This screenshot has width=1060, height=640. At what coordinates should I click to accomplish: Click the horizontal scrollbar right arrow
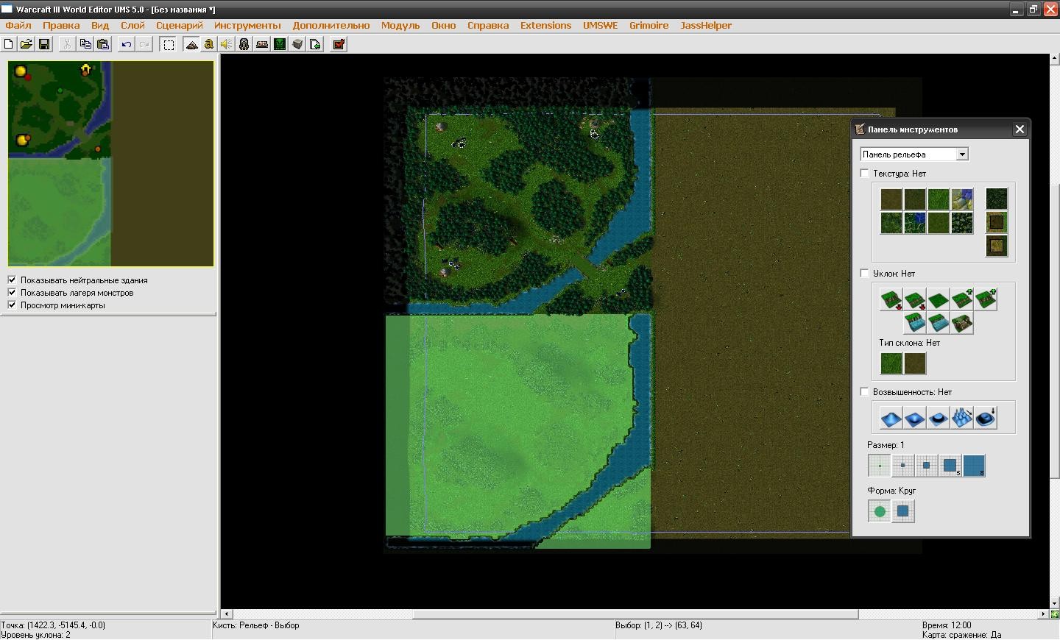pos(1043,614)
